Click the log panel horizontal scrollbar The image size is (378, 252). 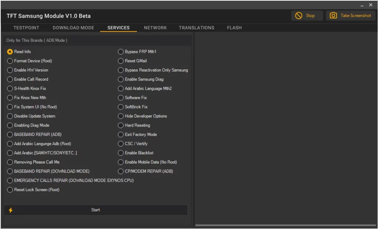pos(285,225)
